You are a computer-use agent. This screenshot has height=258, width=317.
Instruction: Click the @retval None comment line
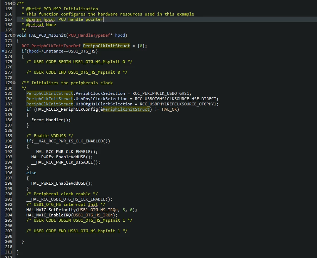pos(39,25)
